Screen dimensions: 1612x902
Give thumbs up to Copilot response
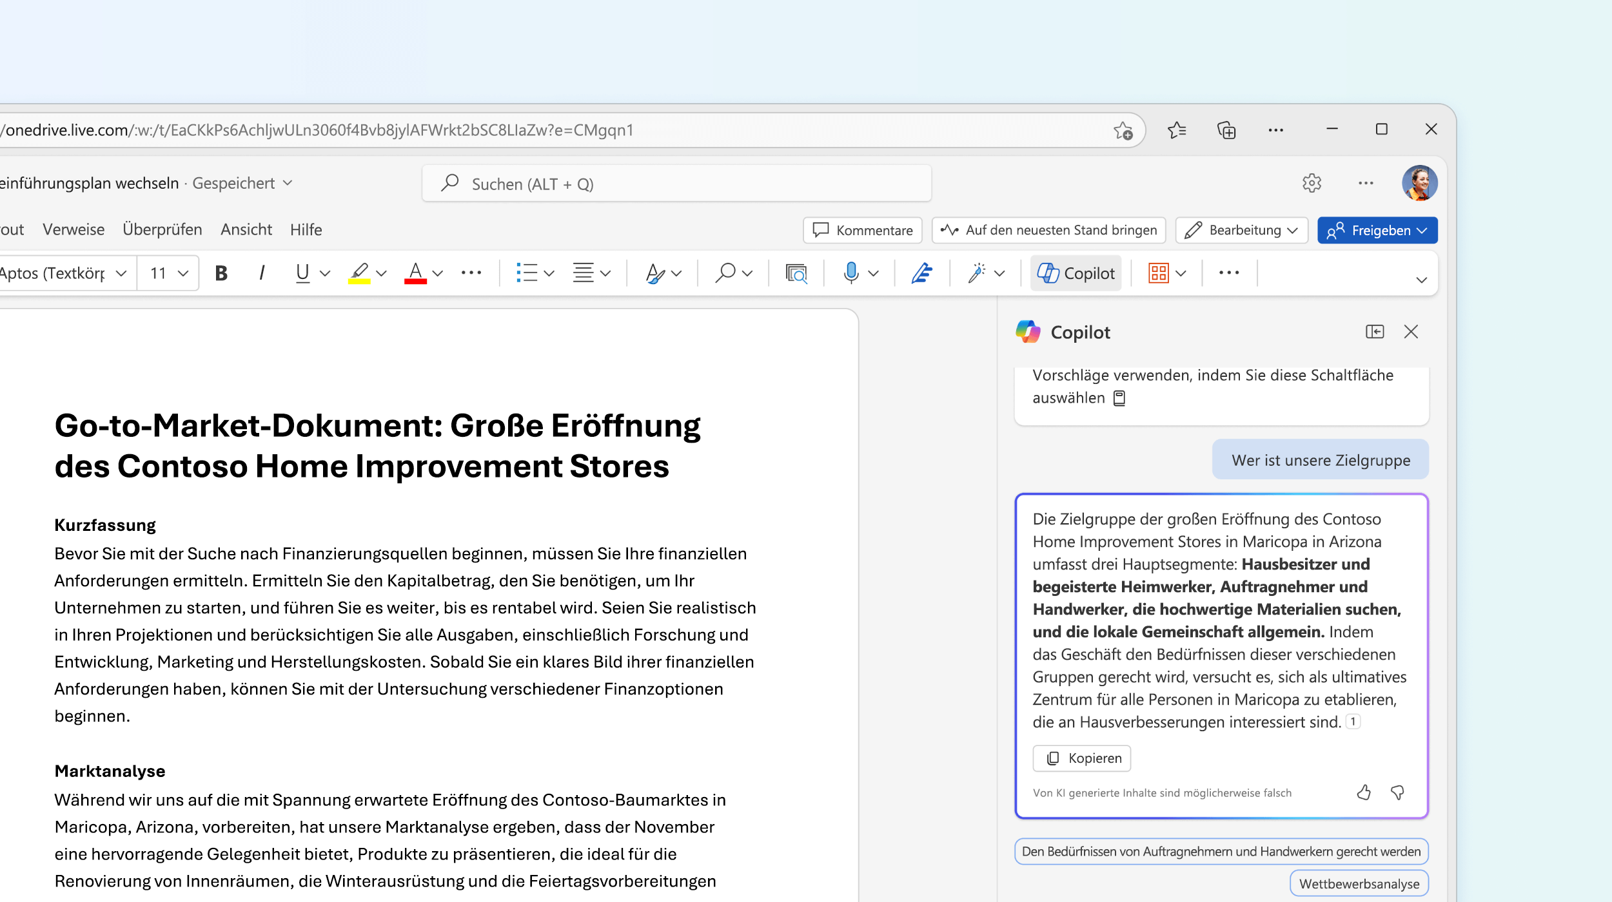1364,792
